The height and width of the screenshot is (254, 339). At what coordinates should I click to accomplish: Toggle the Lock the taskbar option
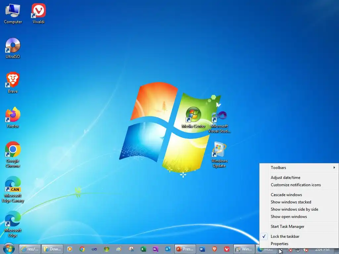click(x=299, y=236)
